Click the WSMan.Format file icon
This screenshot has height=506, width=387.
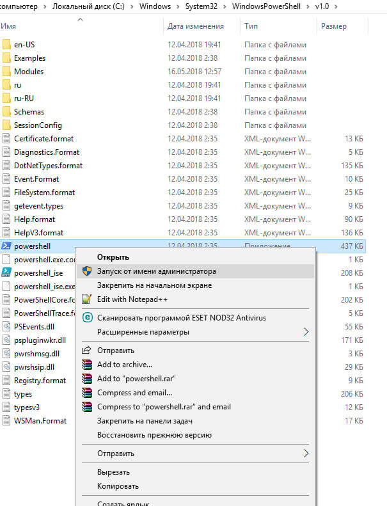[x=6, y=421]
